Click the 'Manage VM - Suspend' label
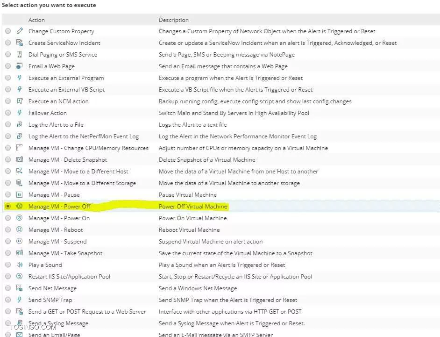The image size is (440, 337). pyautogui.click(x=57, y=242)
